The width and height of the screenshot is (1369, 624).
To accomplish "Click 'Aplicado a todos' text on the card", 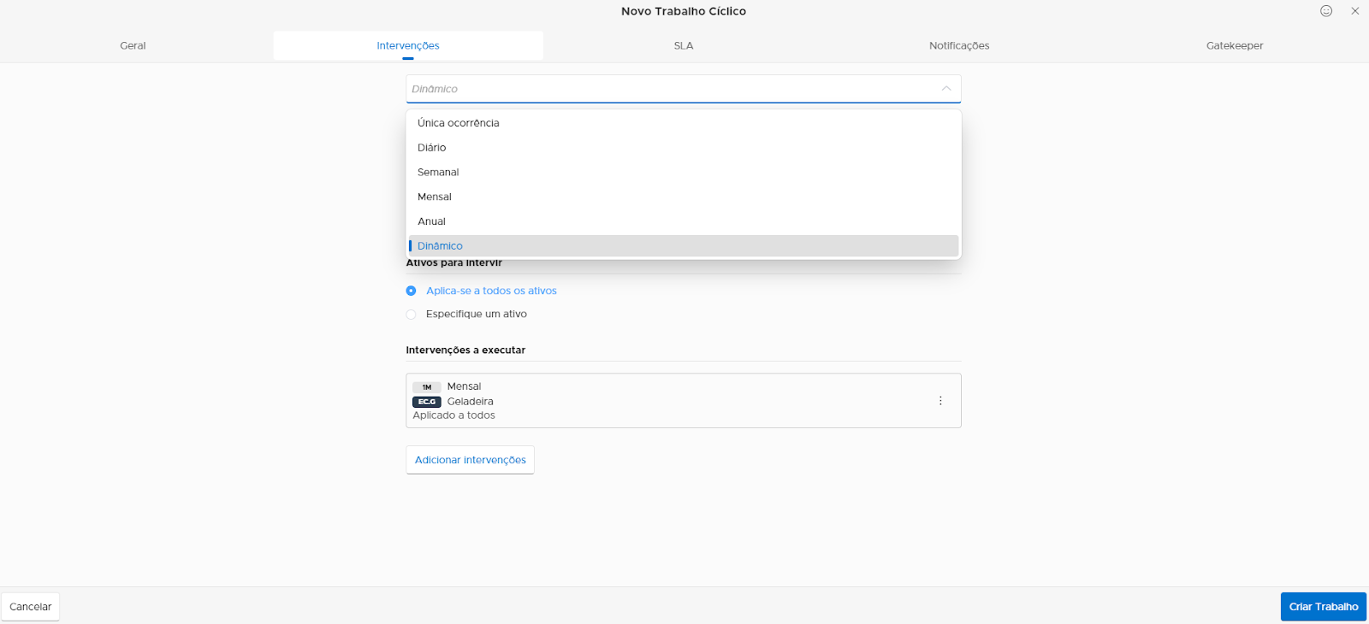I will tap(454, 415).
